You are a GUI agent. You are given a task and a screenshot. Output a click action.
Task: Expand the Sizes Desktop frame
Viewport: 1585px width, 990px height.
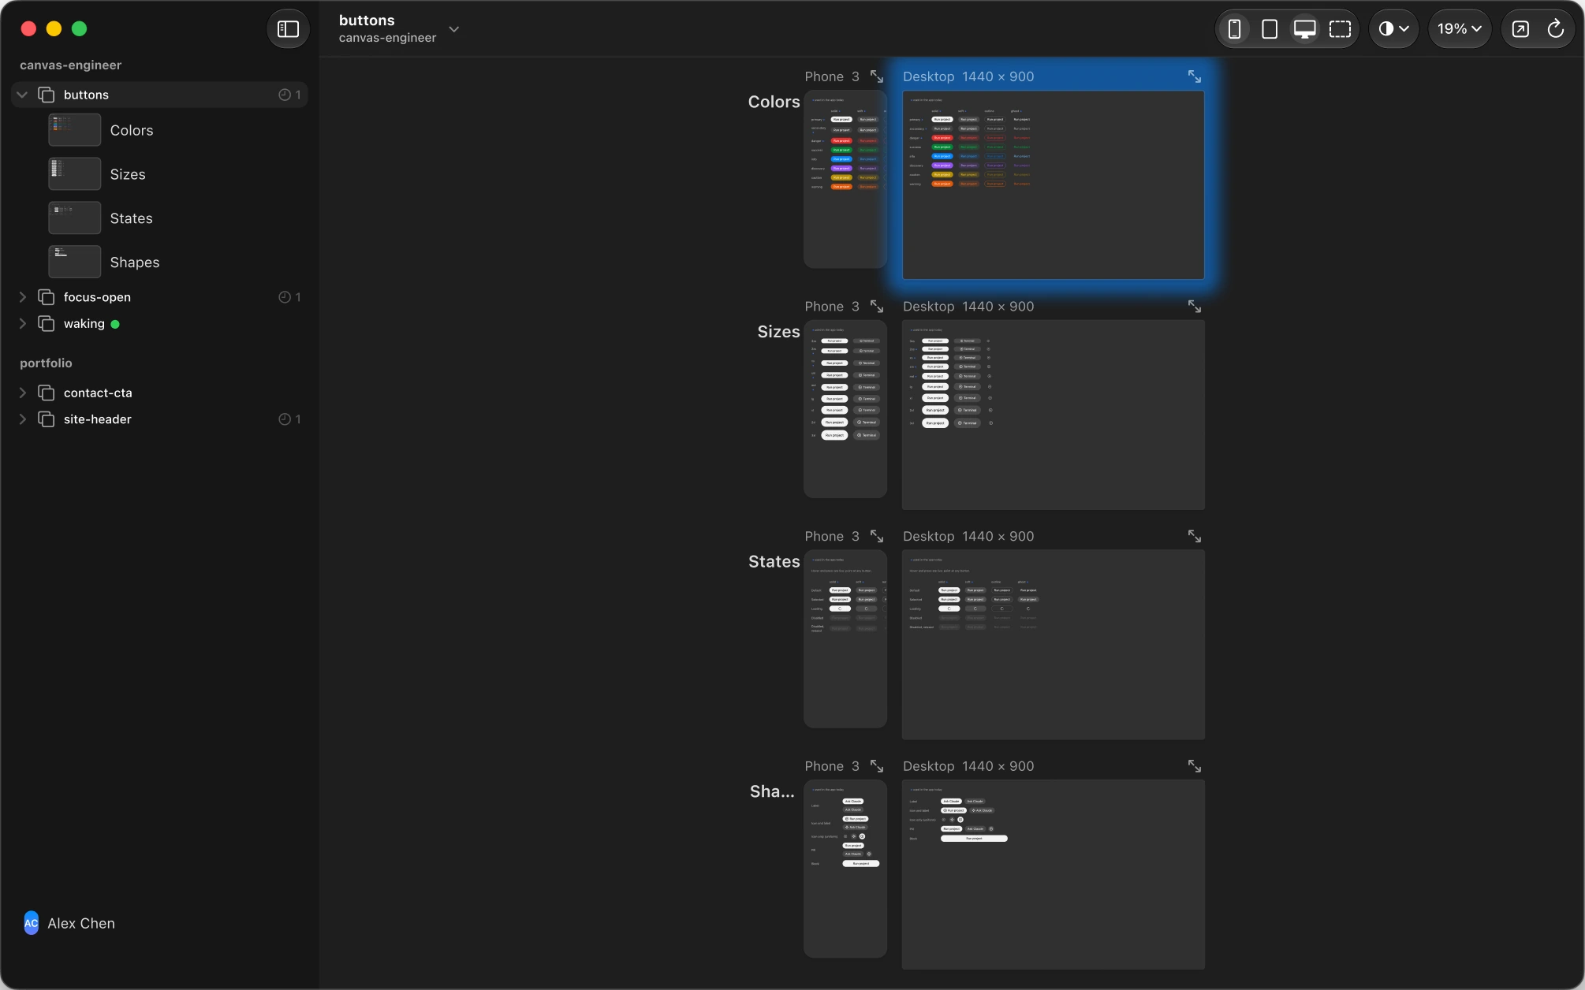pos(1195,307)
